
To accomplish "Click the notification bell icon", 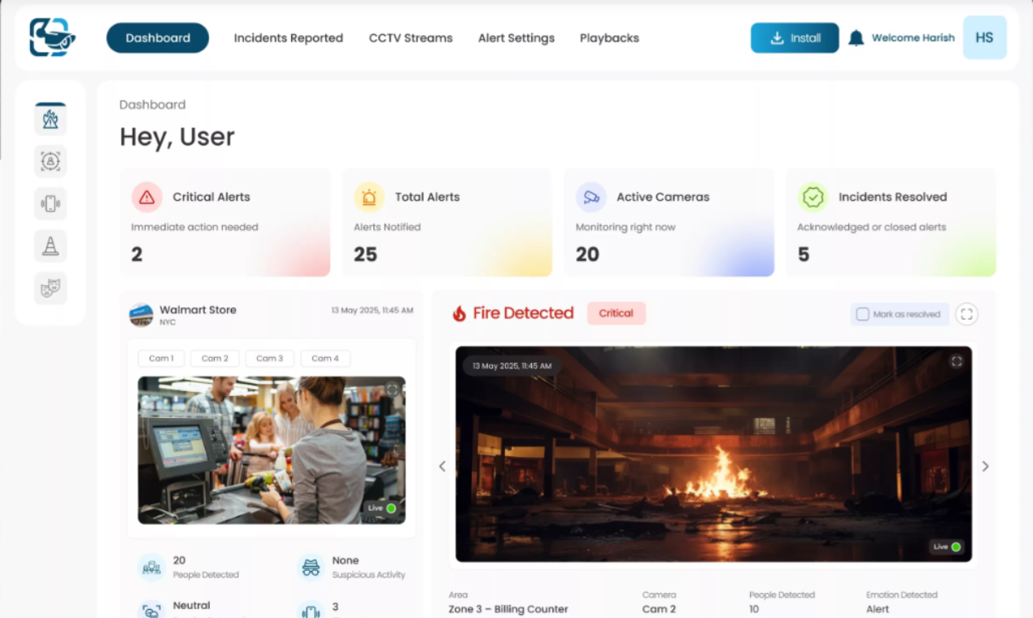I will point(856,38).
